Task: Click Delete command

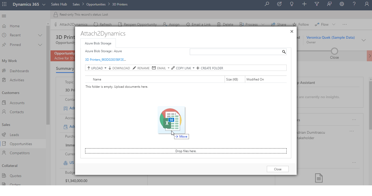Action: pos(225,24)
